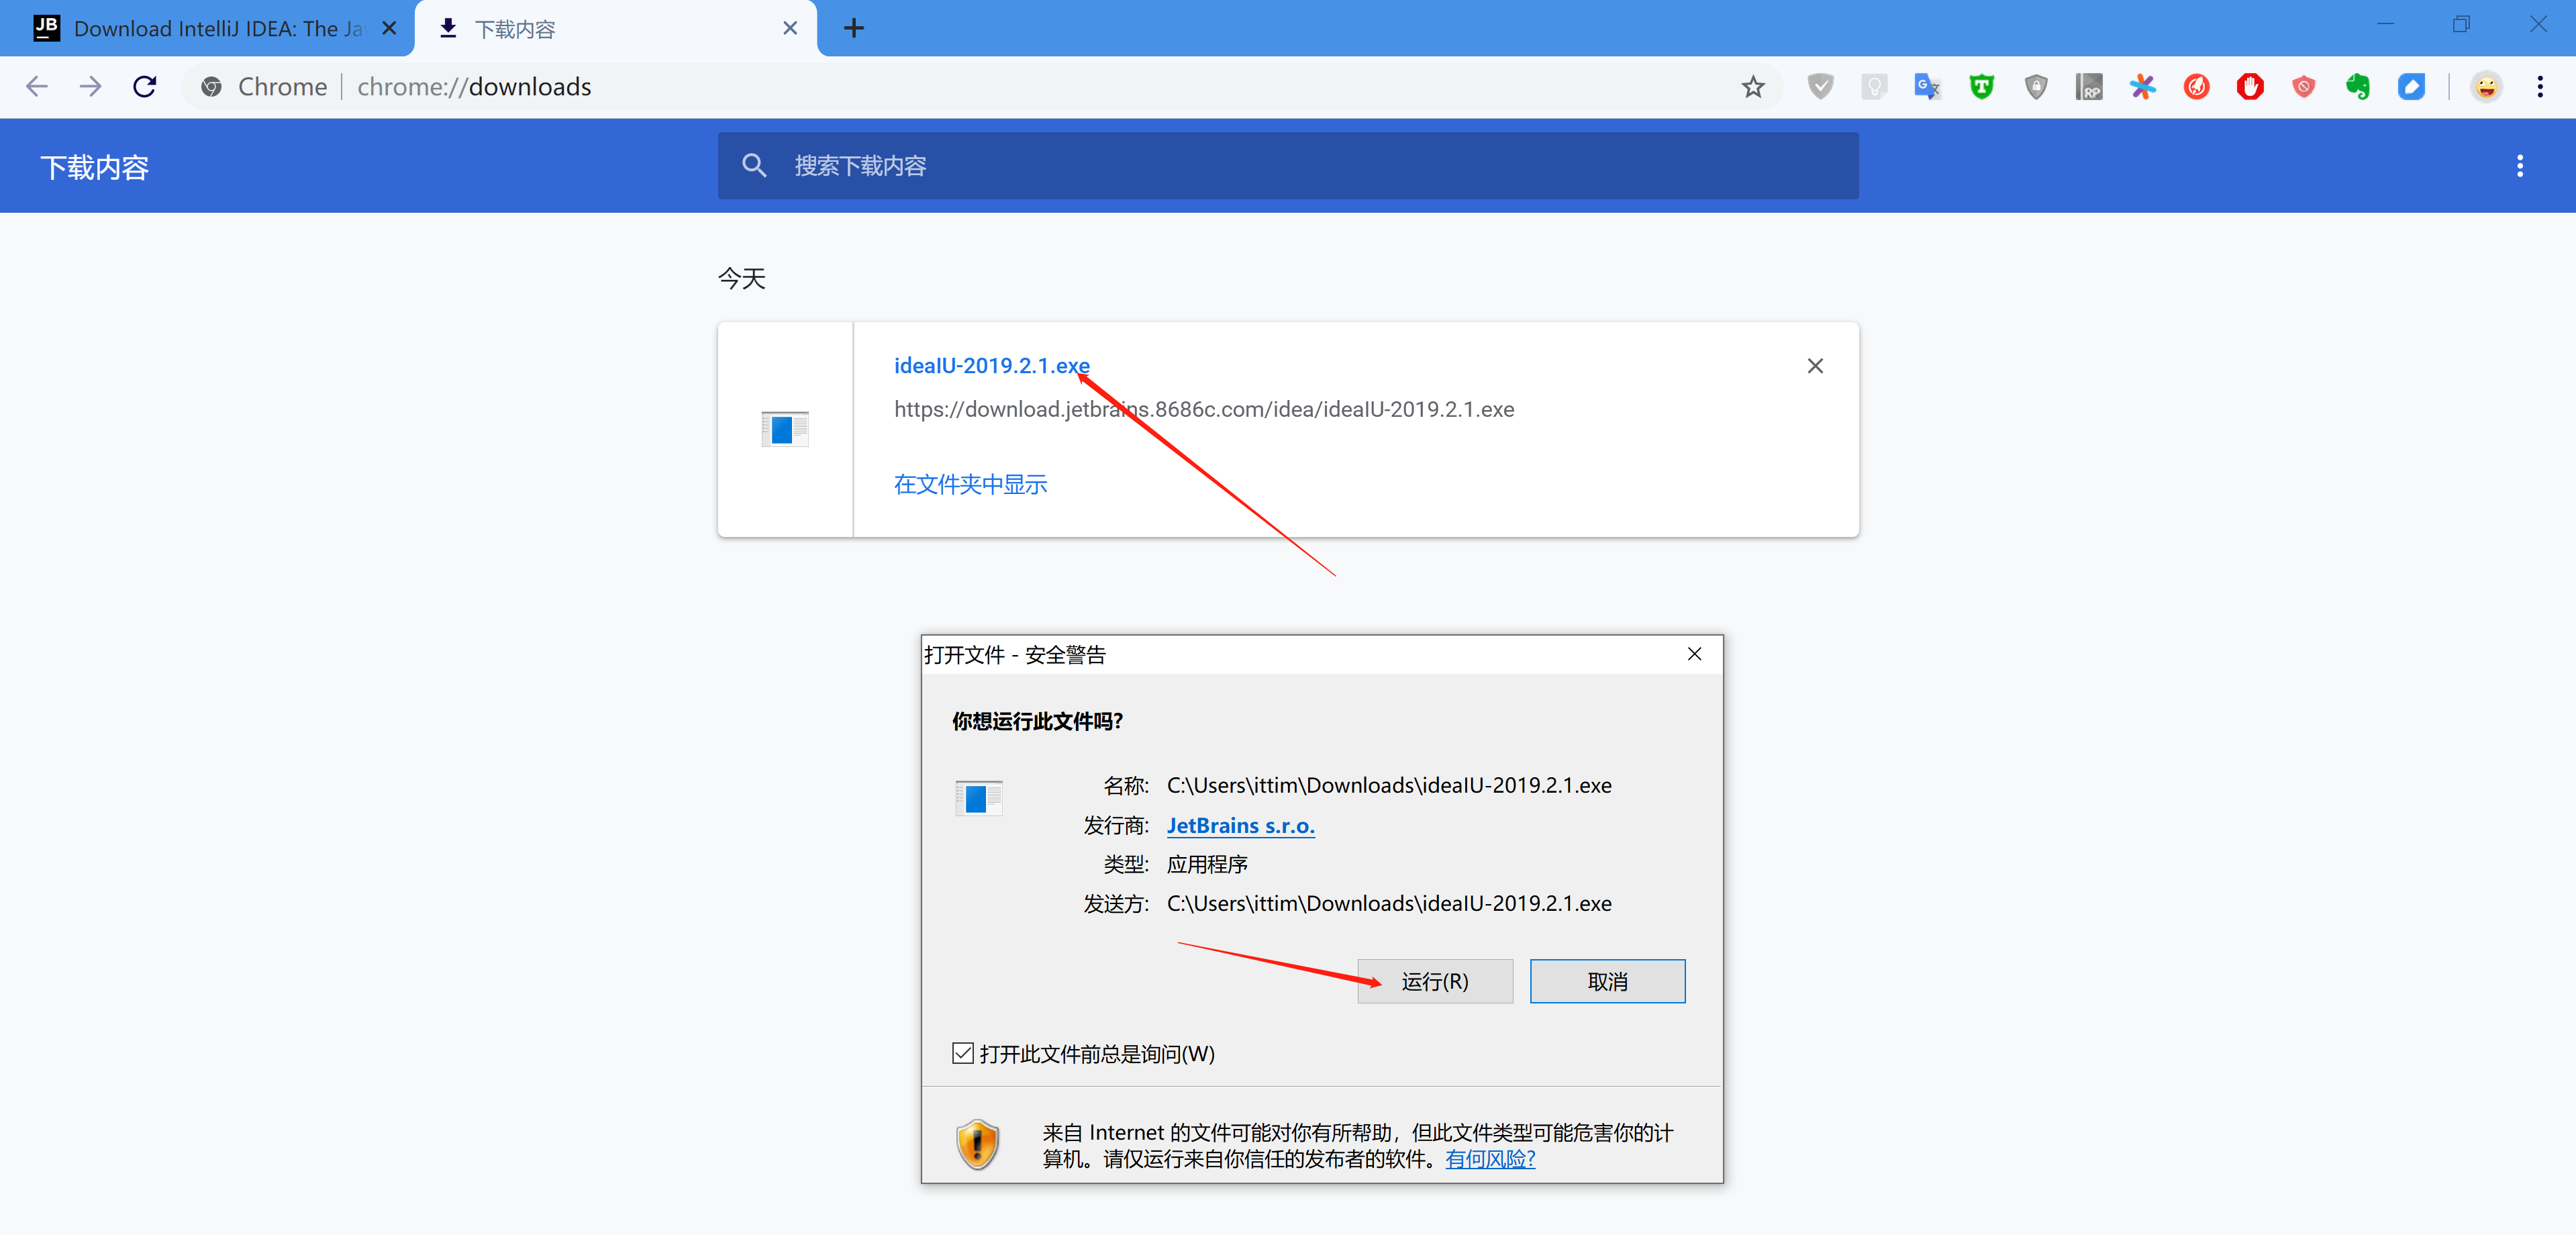This screenshot has height=1235, width=2576.
Task: Click the 应用程序 type value
Action: click(x=1207, y=865)
